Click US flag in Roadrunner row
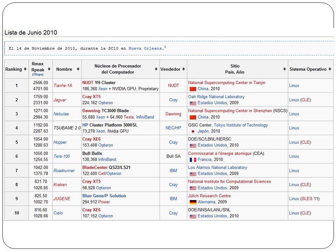336x252 pixels. click(193, 174)
